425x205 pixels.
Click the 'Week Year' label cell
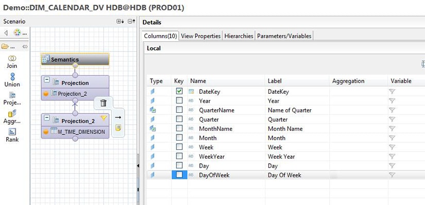281,157
